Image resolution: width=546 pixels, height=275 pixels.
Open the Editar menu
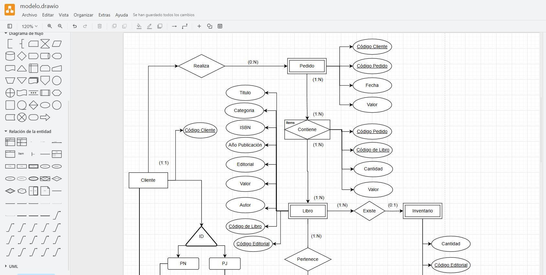[x=48, y=15]
